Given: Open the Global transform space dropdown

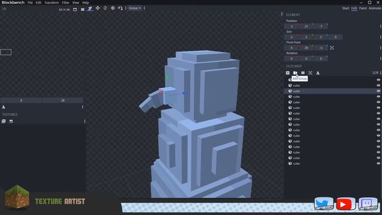Looking at the screenshot, I should tap(135, 8).
